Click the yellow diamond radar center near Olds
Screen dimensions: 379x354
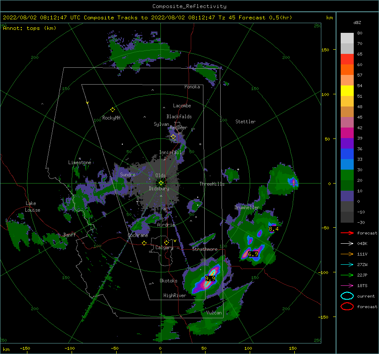(x=161, y=183)
